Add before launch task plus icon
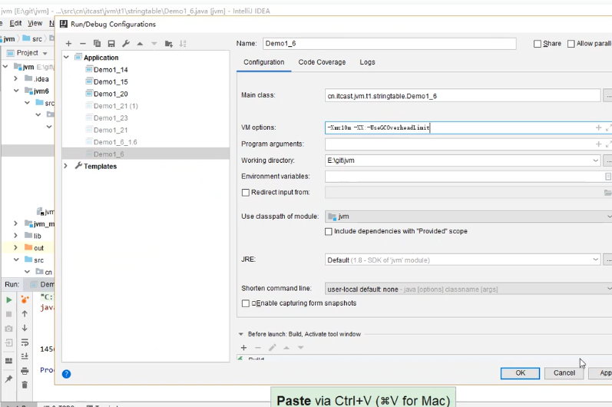Image resolution: width=612 pixels, height=407 pixels. (x=243, y=348)
